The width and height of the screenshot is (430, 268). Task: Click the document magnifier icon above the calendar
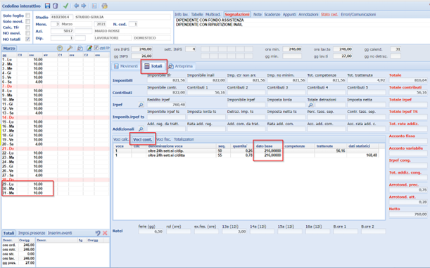(x=80, y=49)
